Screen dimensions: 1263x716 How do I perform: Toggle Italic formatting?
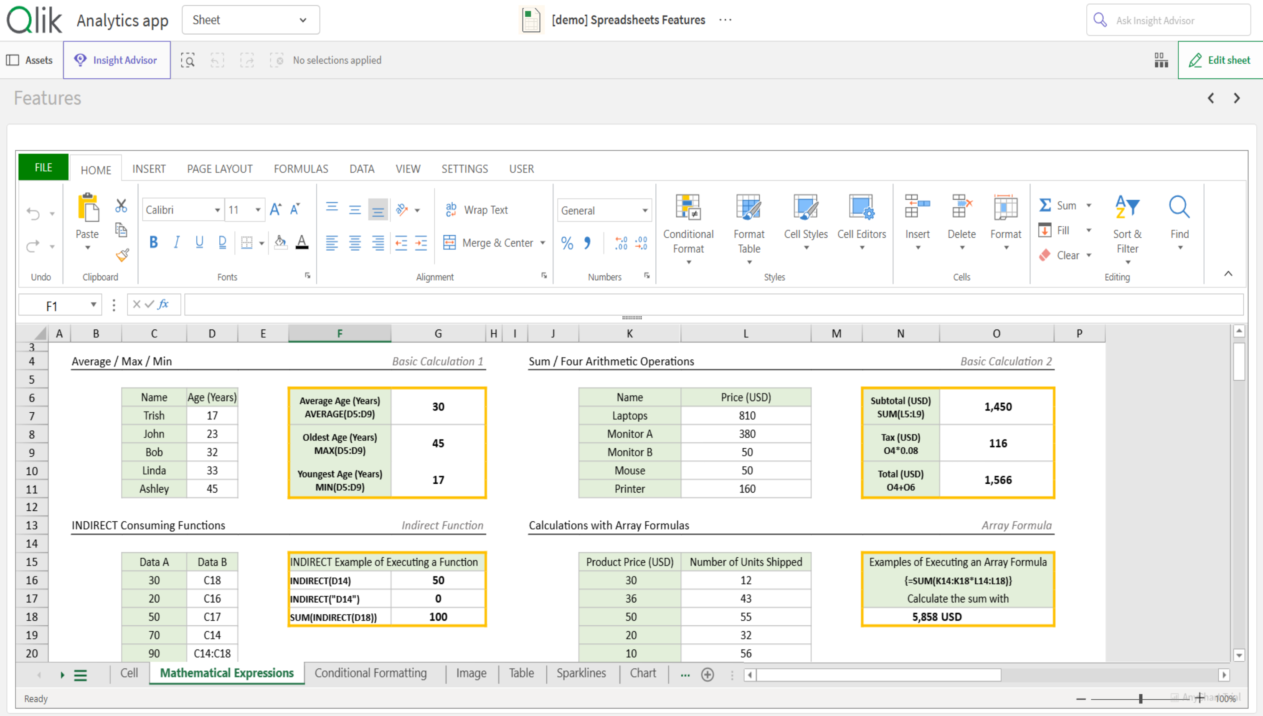pos(177,242)
